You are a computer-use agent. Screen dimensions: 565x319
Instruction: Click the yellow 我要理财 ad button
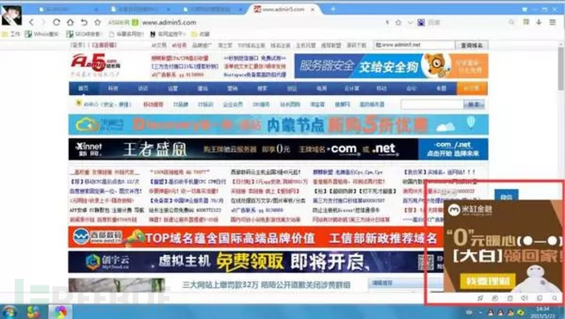coord(487,281)
